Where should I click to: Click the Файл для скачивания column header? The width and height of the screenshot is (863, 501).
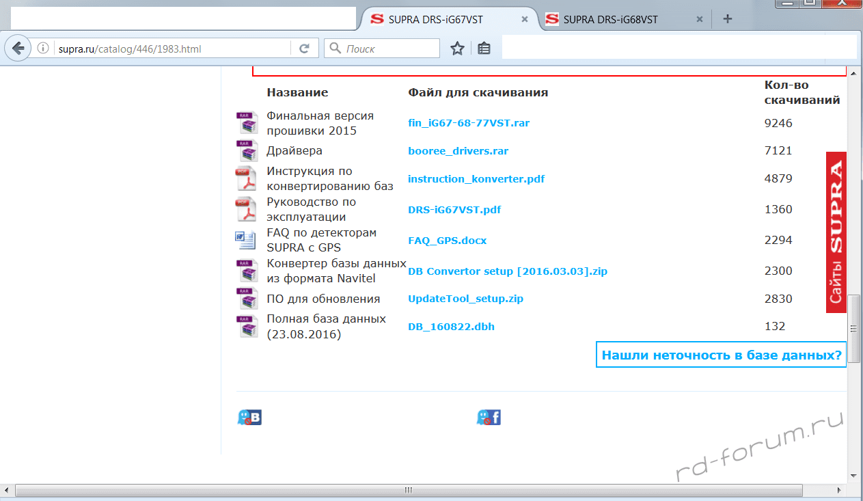[x=478, y=92]
